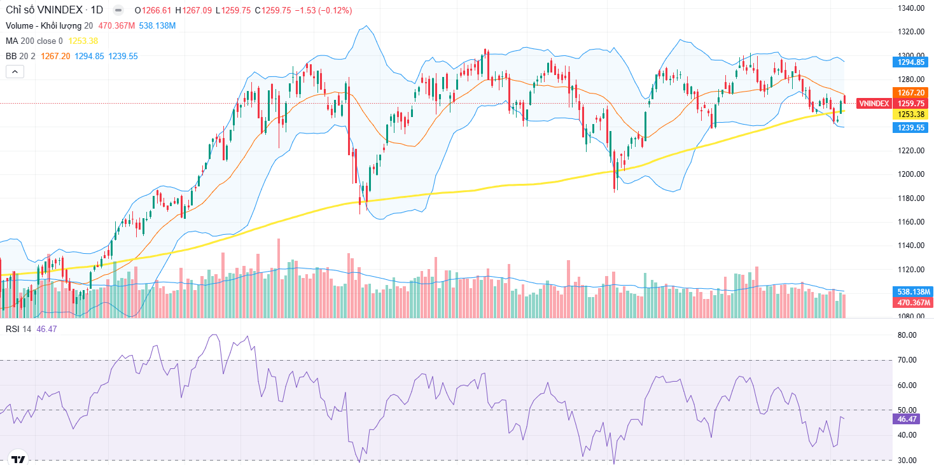Click the 46.47 value in the RSI legend
This screenshot has width=934, height=465.
click(x=46, y=329)
